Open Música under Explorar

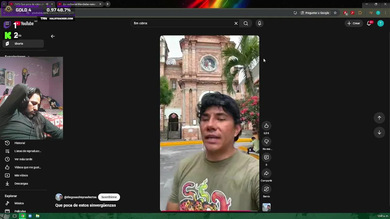[23, 203]
